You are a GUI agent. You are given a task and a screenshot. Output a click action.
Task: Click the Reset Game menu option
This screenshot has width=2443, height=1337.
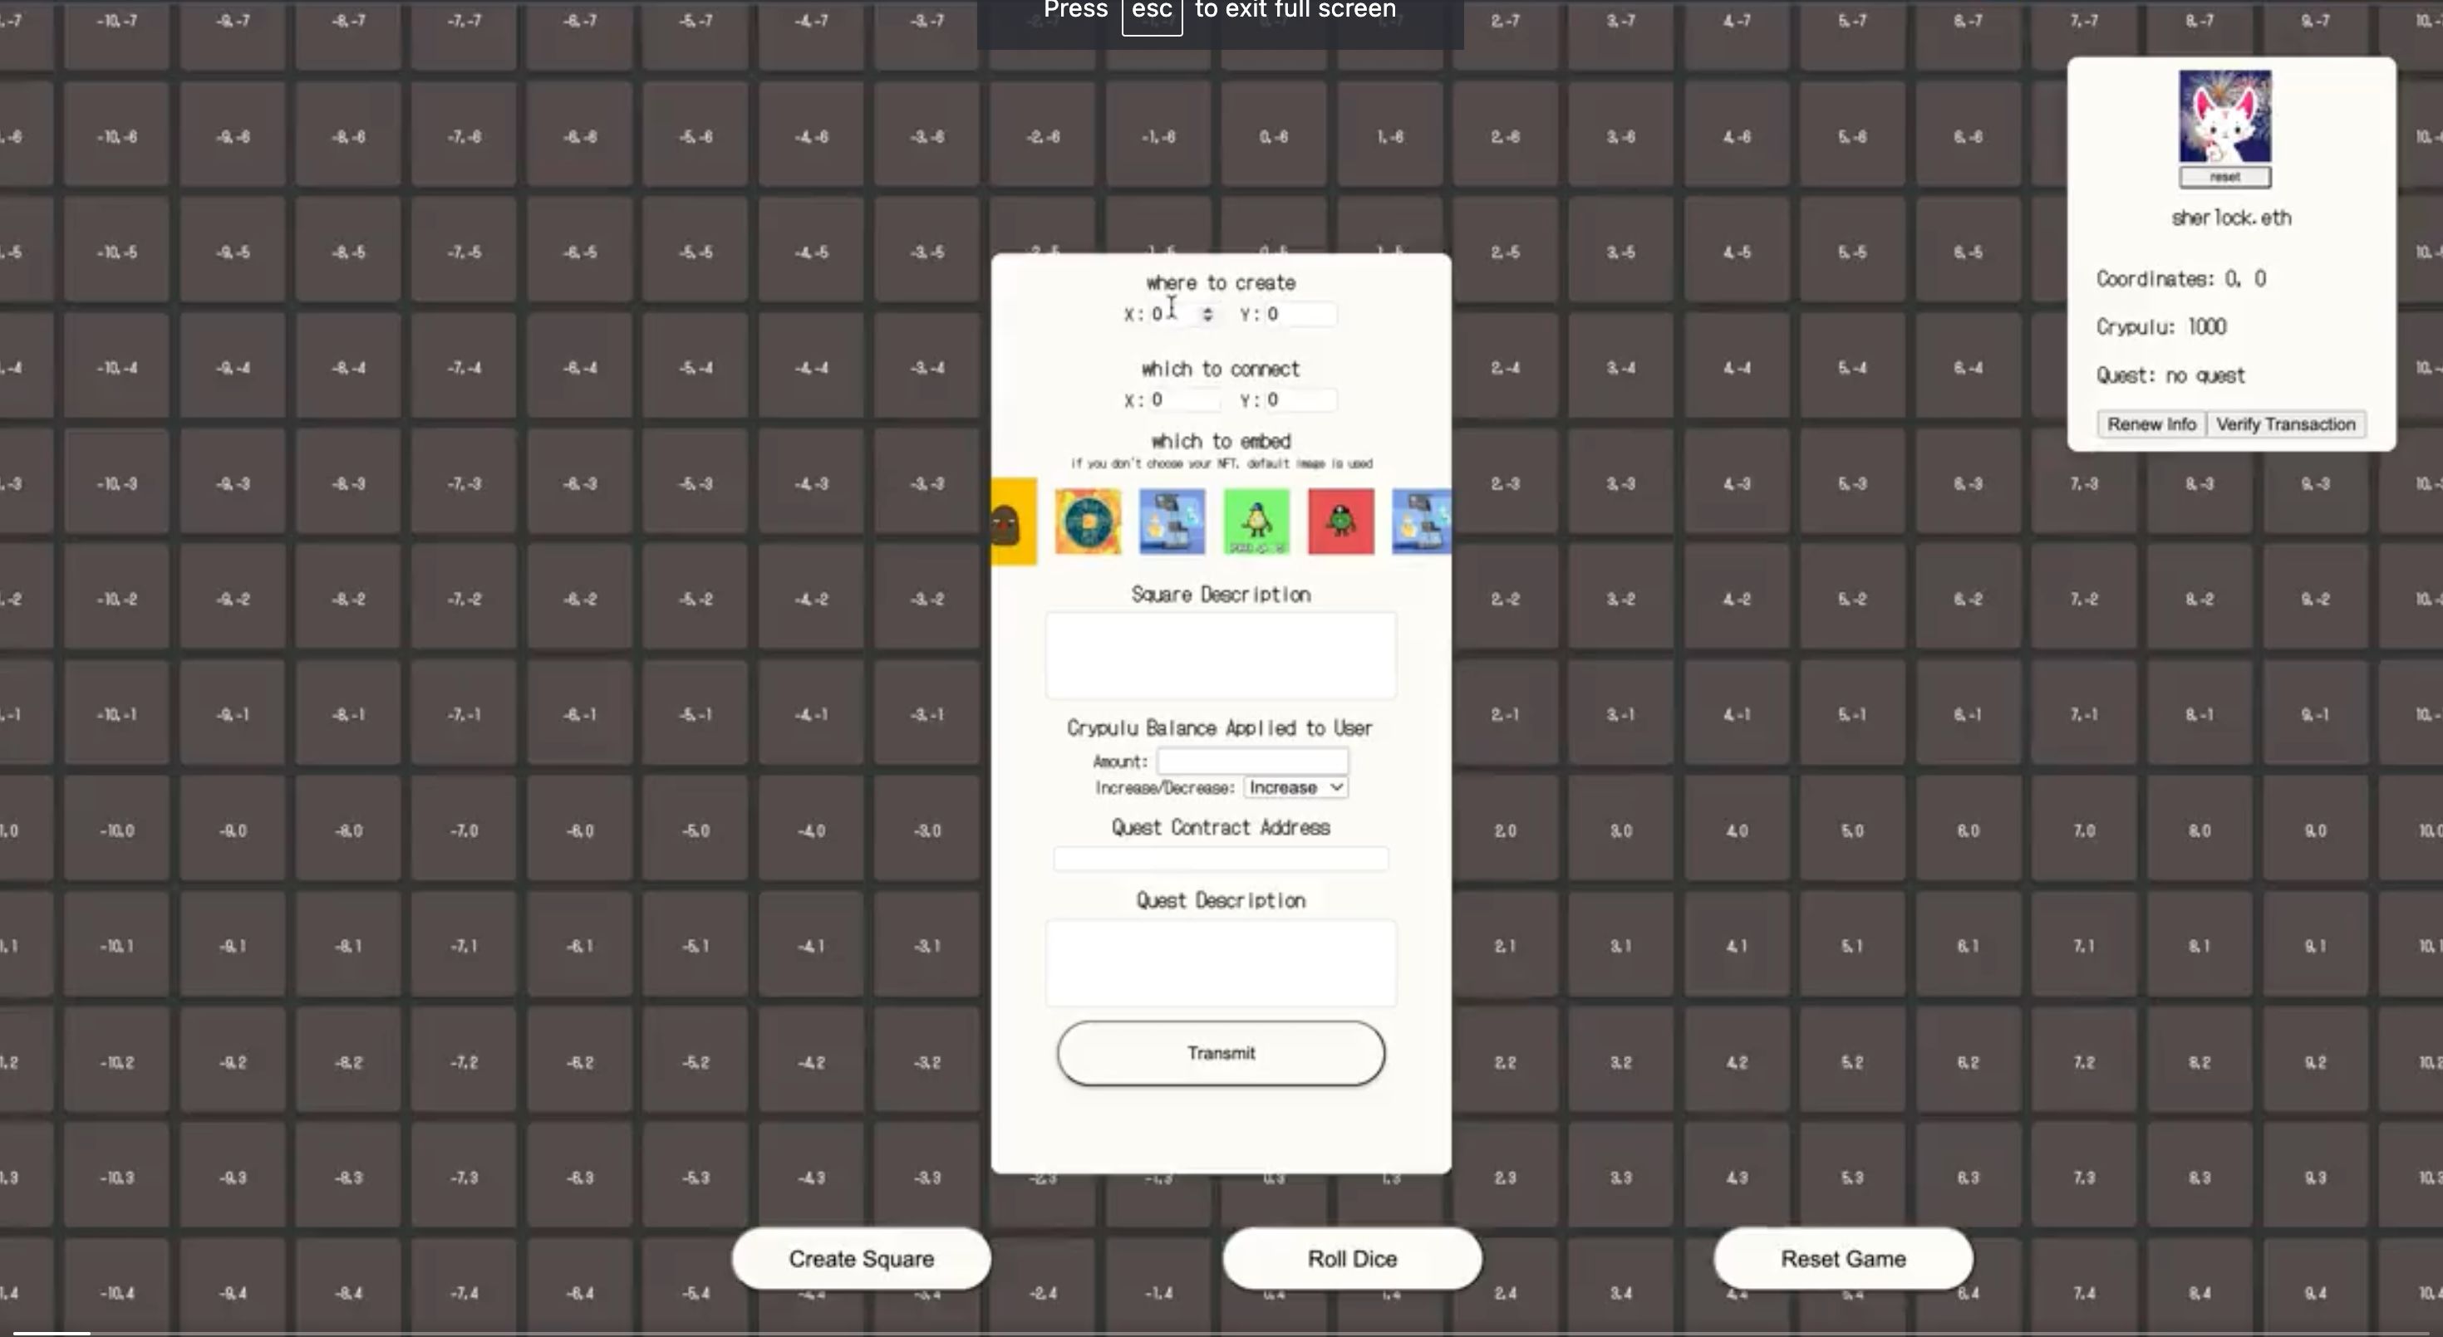point(1843,1258)
